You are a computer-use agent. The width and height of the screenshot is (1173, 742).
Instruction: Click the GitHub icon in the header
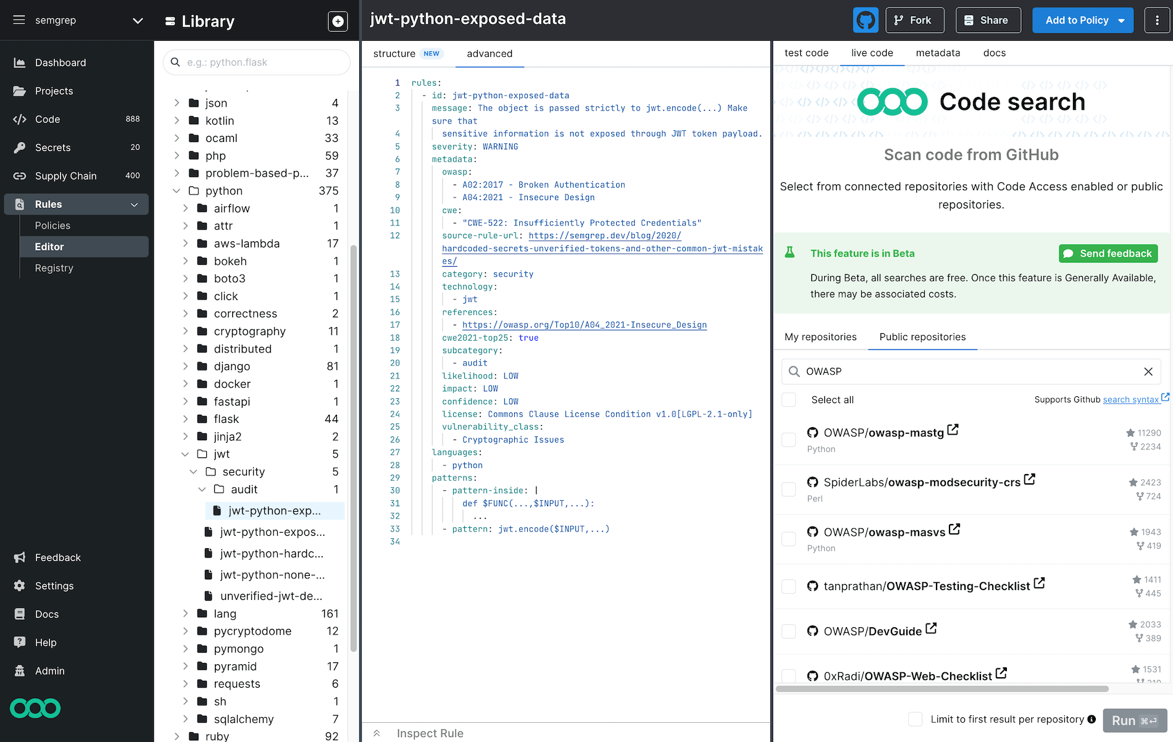866,20
